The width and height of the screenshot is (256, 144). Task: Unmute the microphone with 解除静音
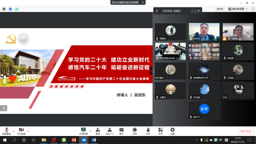(6, 131)
